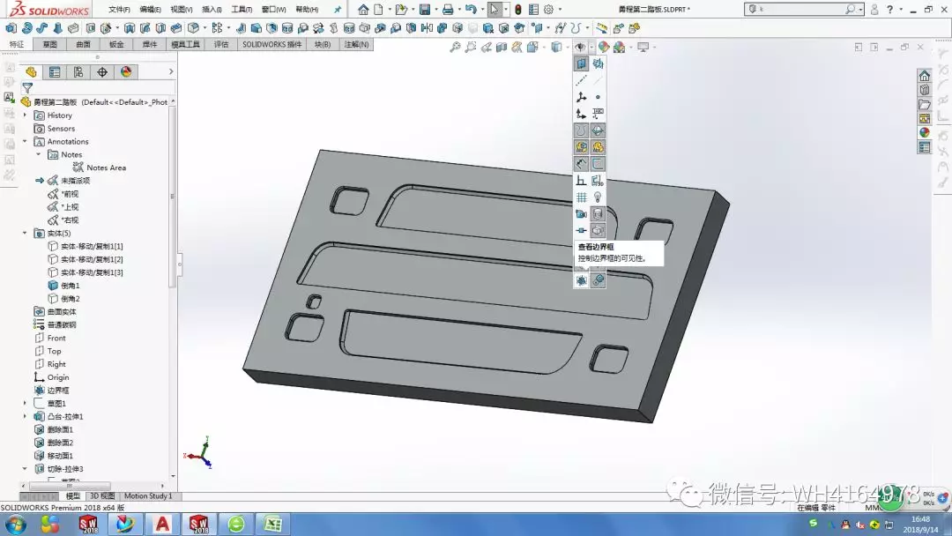Toggle View Grid visibility icon
This screenshot has height=536, width=952.
[581, 197]
